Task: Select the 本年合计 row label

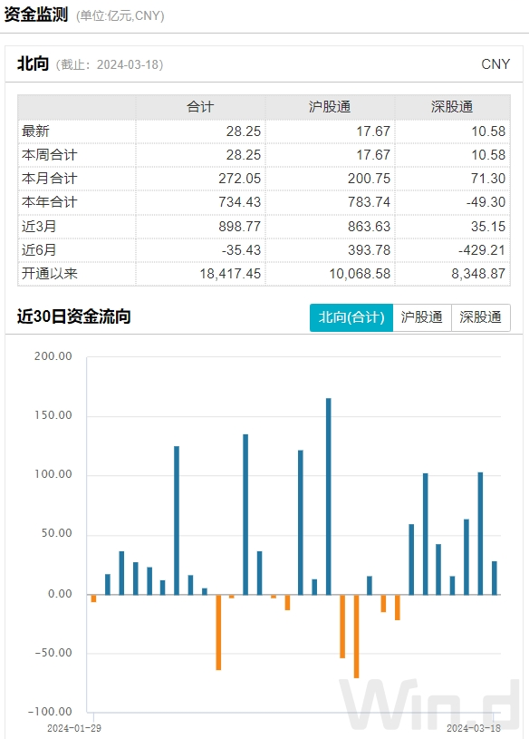Action: 50,202
